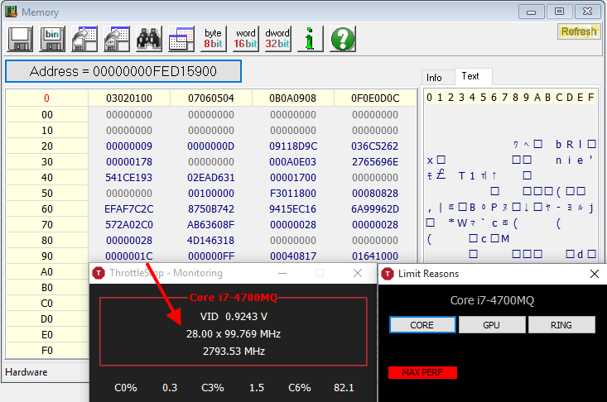Select the Text tab
The height and width of the screenshot is (402, 607).
(x=470, y=76)
